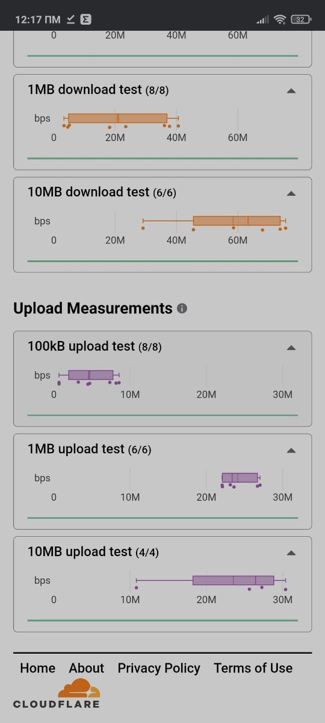
Task: Collapse the 100kB upload test panel
Action: click(x=291, y=348)
